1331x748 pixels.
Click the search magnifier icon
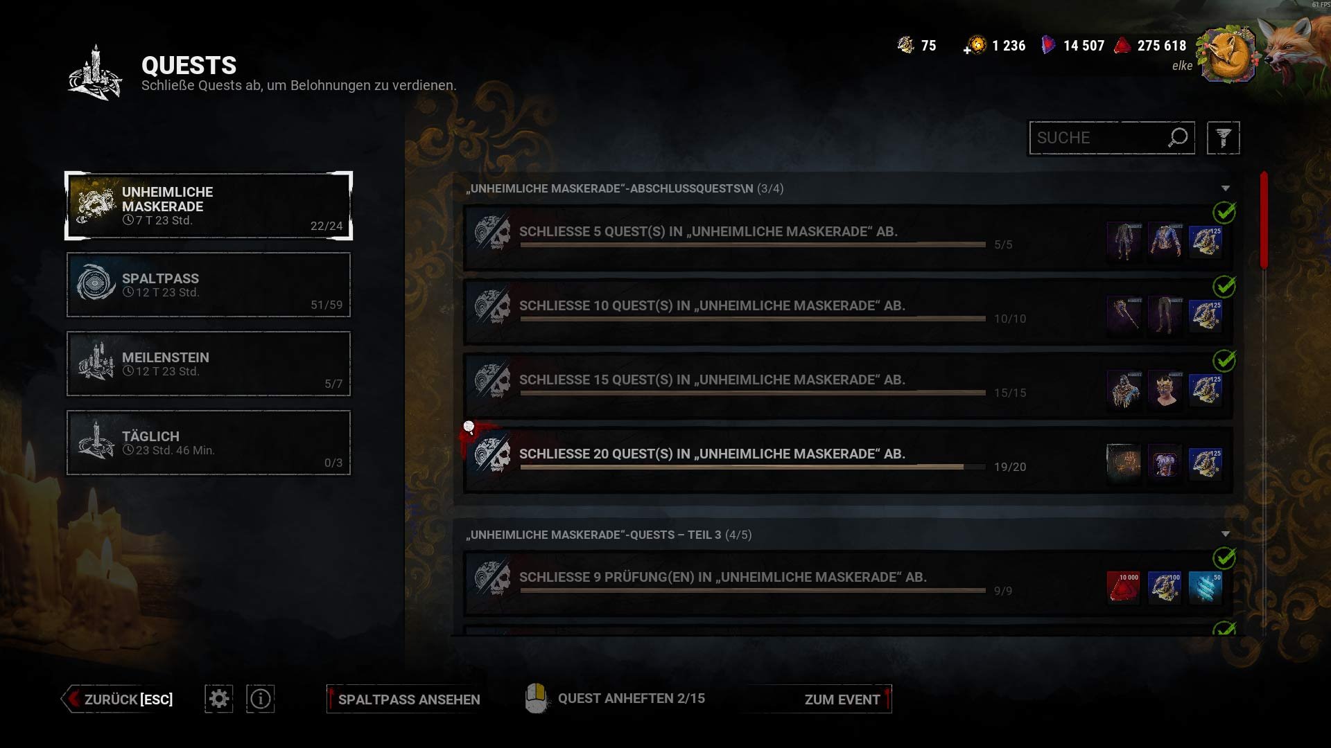point(1178,137)
